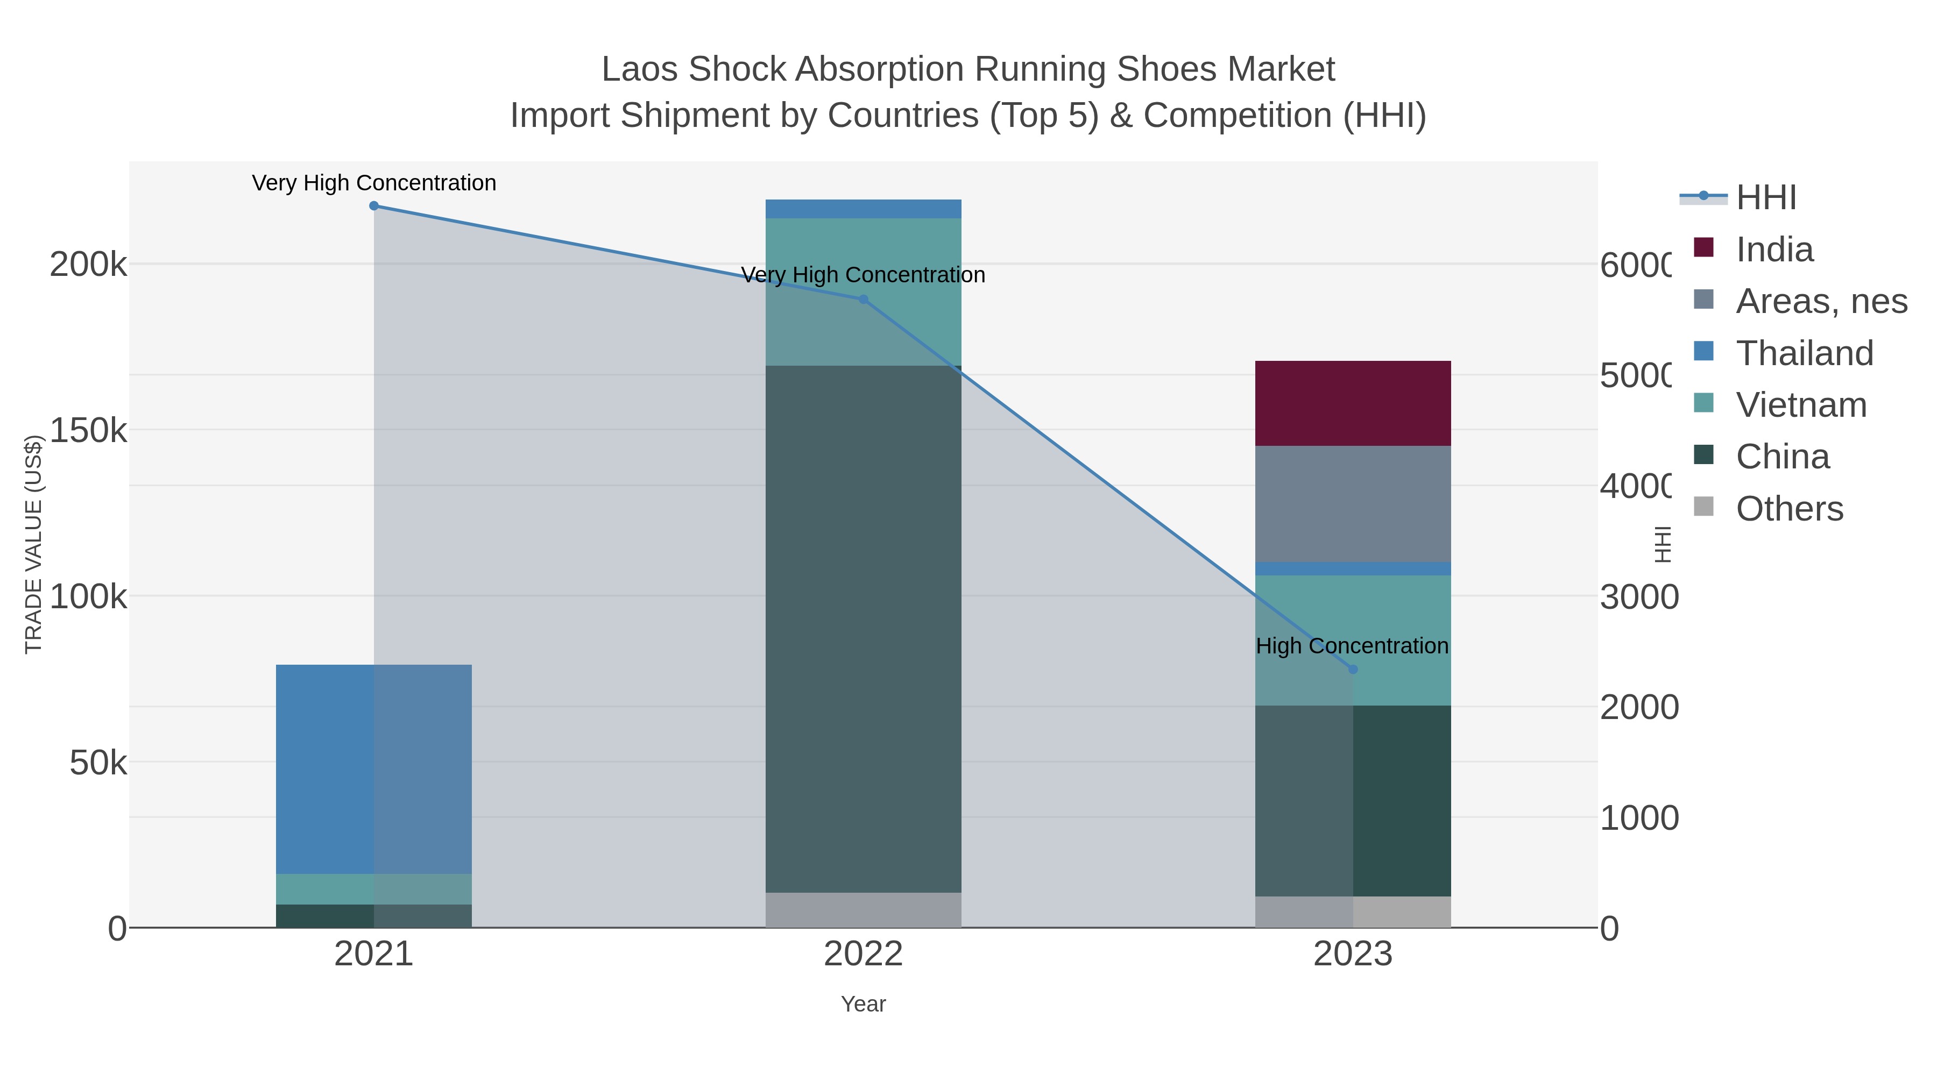1937x1089 pixels.
Task: Click the subtitle Import Shipment by Countries
Action: pos(968,116)
